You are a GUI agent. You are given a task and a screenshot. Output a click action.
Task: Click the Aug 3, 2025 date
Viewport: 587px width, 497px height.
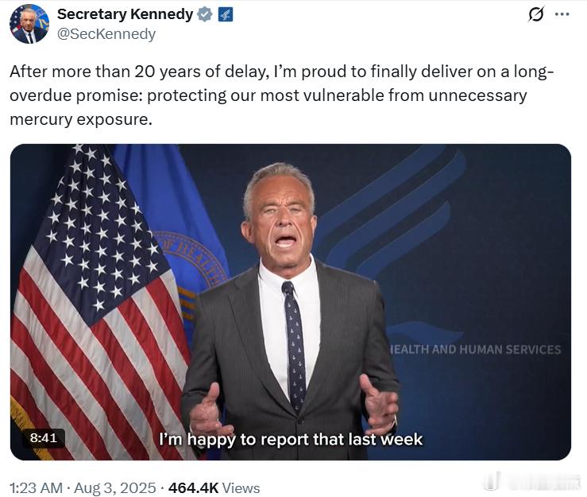[115, 488]
